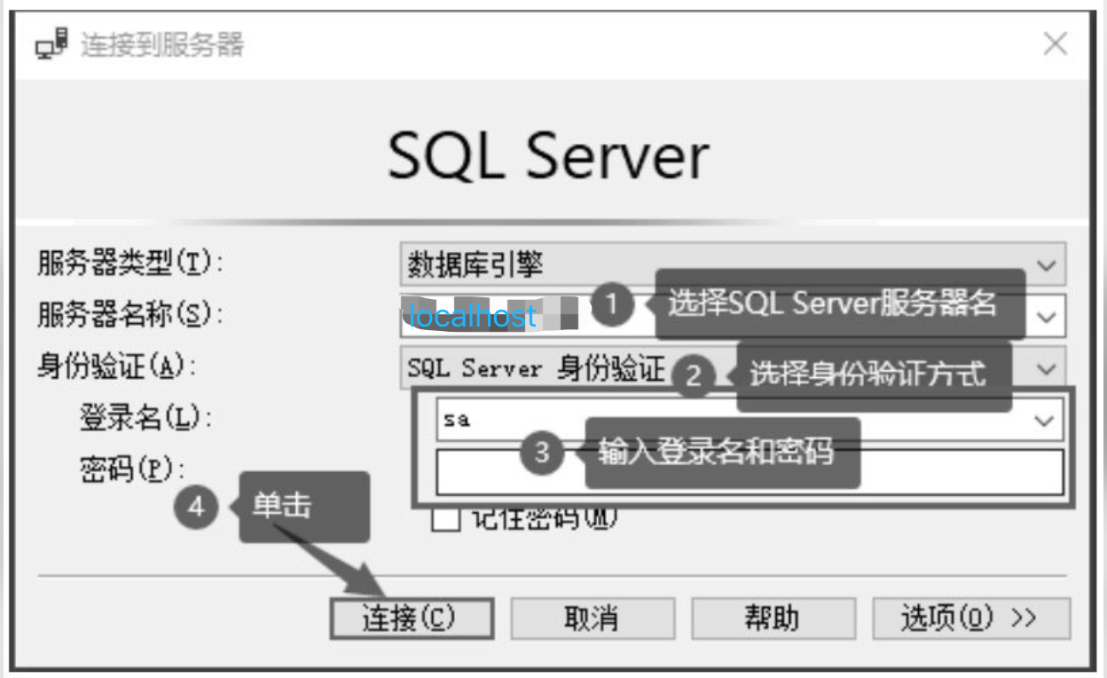Open Help with the 帮助 button
This screenshot has height=678, width=1107.
773,619
